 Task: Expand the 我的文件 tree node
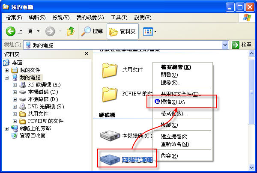(6, 70)
